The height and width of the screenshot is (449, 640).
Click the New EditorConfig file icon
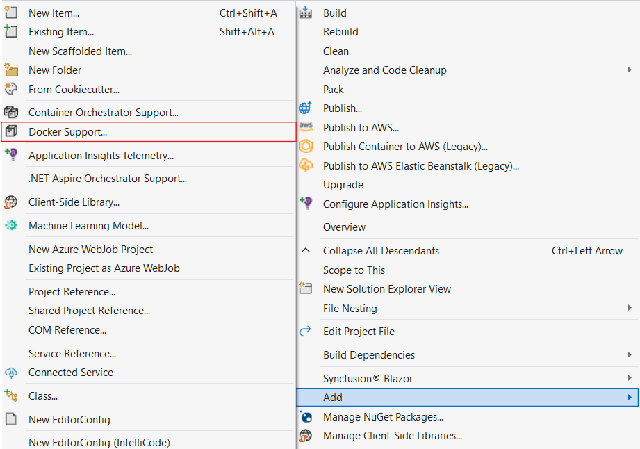[11, 419]
